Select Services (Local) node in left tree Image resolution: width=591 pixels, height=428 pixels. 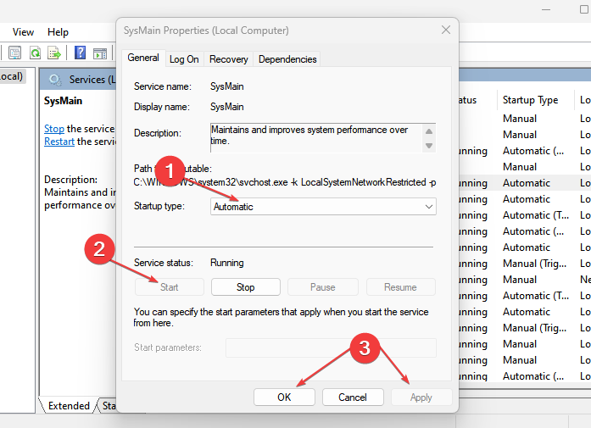pyautogui.click(x=11, y=76)
